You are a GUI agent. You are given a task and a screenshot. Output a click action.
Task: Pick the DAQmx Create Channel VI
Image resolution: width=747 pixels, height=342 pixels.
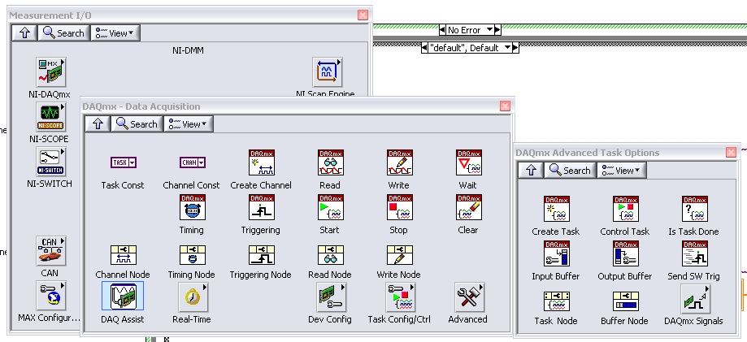[262, 162]
